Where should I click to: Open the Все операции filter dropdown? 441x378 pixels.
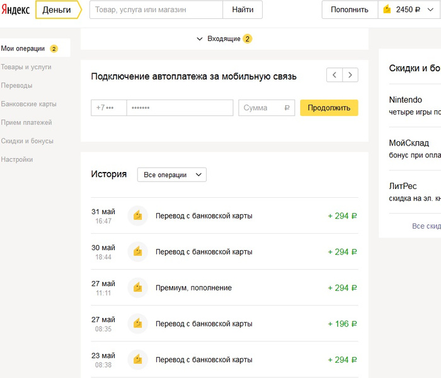point(171,175)
